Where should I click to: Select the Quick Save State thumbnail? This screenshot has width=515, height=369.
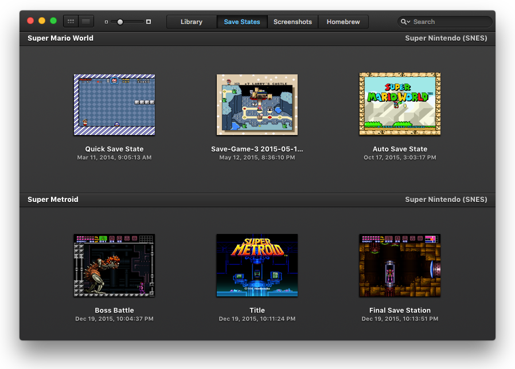(x=114, y=105)
